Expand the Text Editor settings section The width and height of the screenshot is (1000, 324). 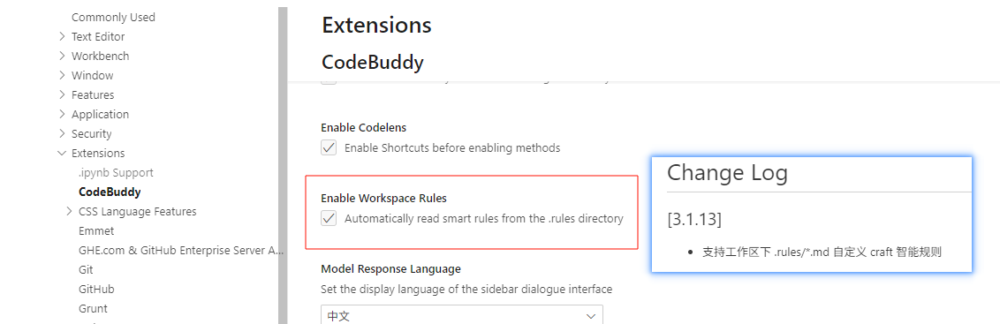(x=62, y=36)
